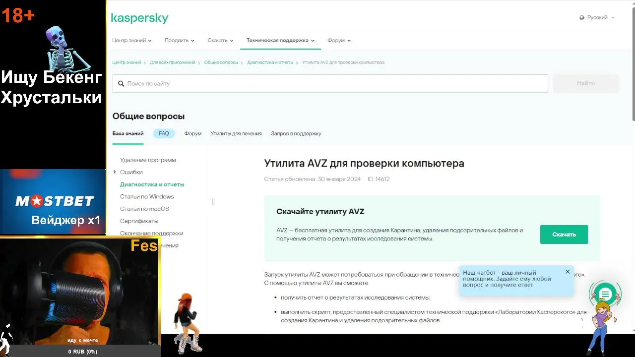Expand the Форум top menu
The width and height of the screenshot is (635, 357).
tap(339, 40)
